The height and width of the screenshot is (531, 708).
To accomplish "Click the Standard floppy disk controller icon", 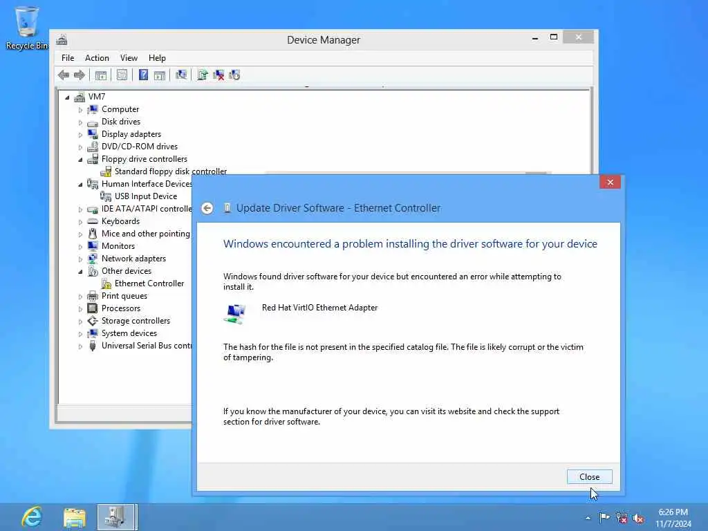I will click(106, 171).
